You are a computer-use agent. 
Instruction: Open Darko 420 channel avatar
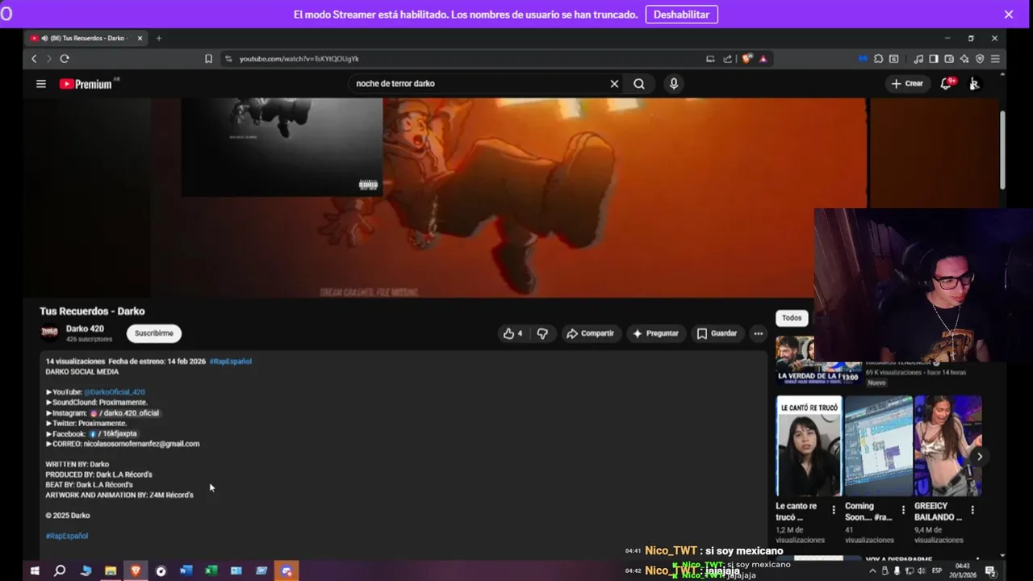(50, 333)
